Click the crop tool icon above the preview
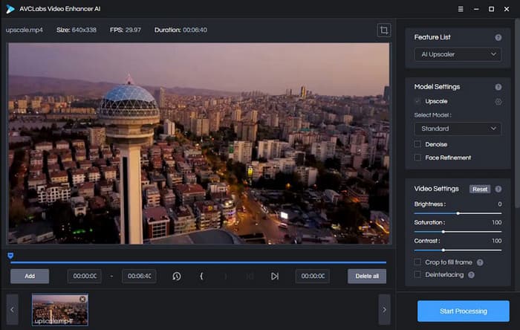 [x=383, y=30]
